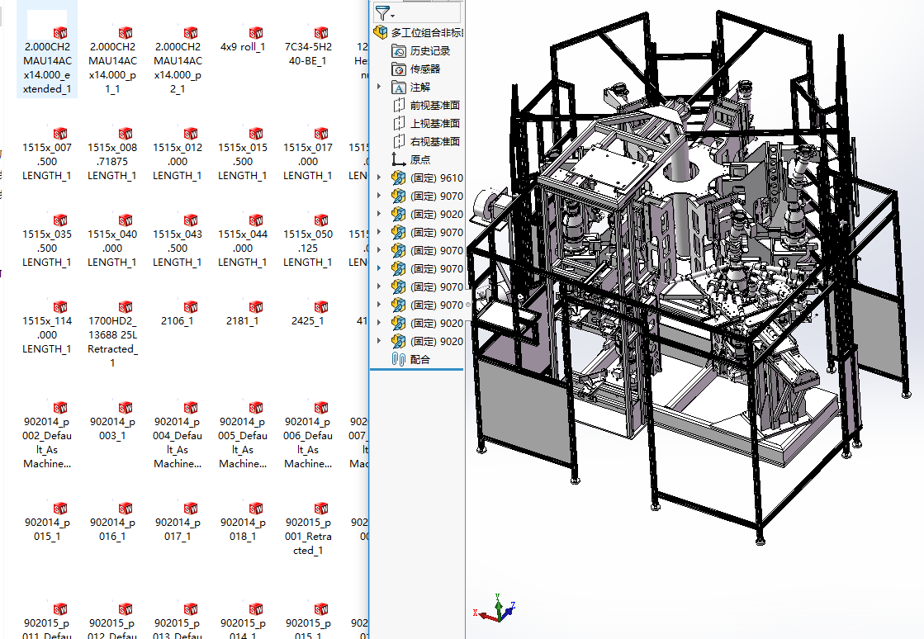The width and height of the screenshot is (924, 639).
Task: Select the (固定) 9610 component icon
Action: 399,178
